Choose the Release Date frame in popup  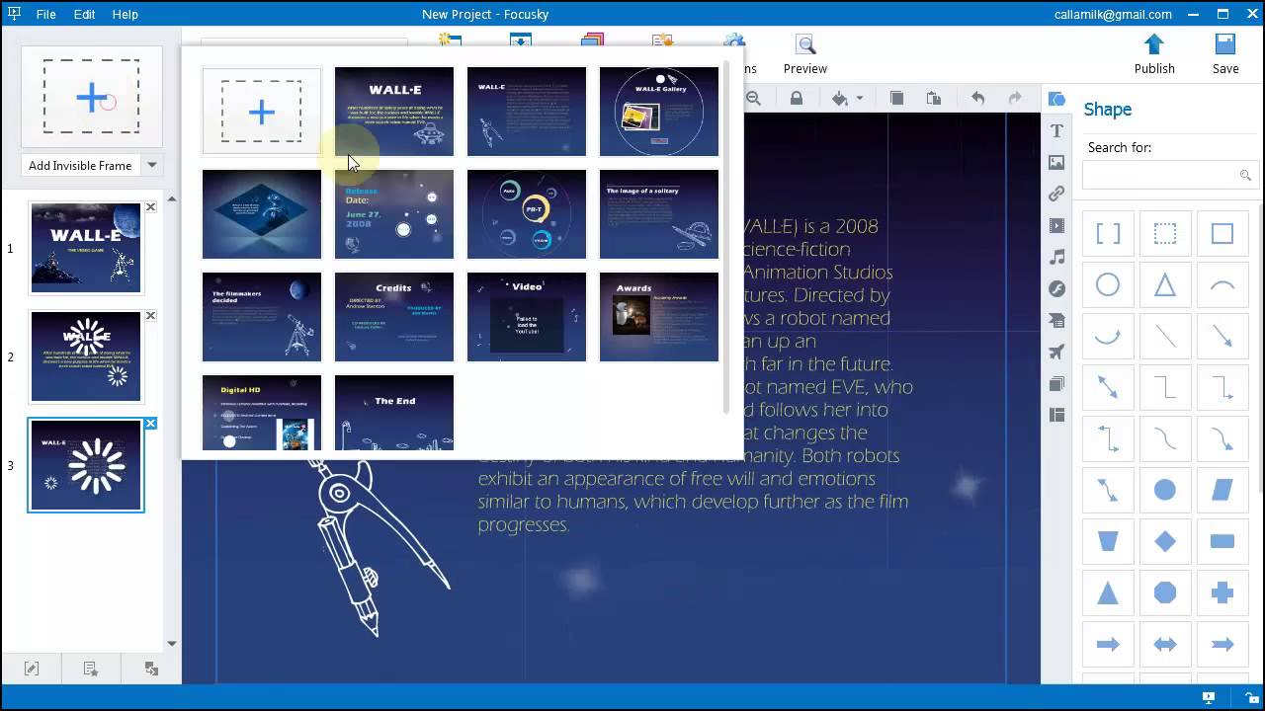(x=394, y=214)
